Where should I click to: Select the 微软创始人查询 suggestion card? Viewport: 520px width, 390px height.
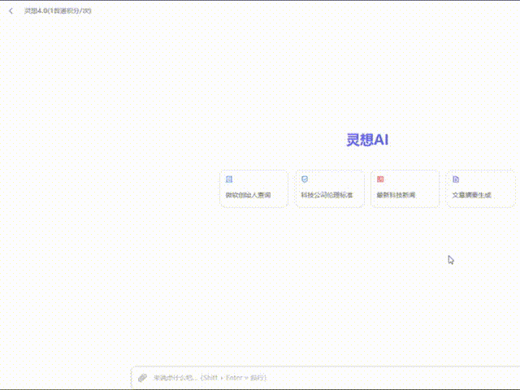pos(254,189)
